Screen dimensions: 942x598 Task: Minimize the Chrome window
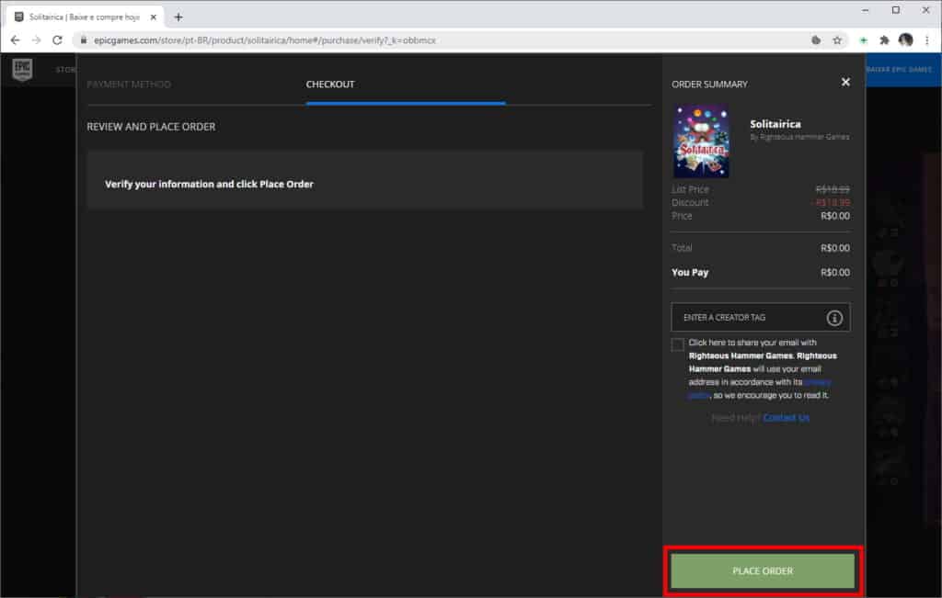pyautogui.click(x=865, y=10)
